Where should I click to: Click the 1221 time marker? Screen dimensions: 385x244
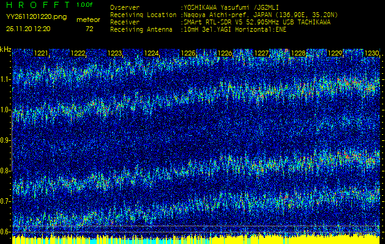tap(41, 54)
